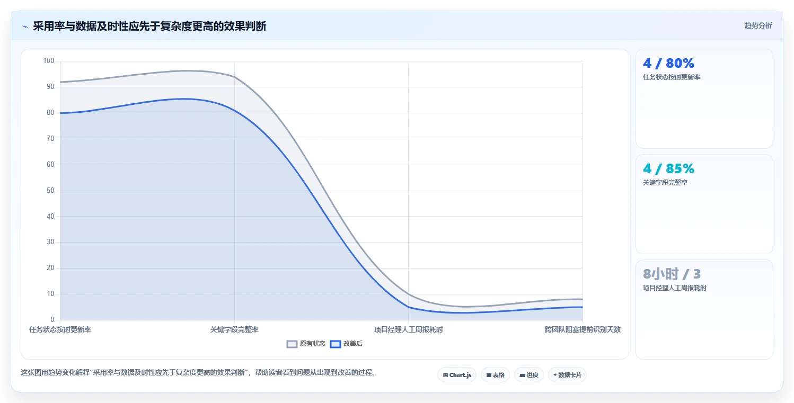Click x-axis label 项目经理人工周报耗时 under the chart

coord(408,329)
